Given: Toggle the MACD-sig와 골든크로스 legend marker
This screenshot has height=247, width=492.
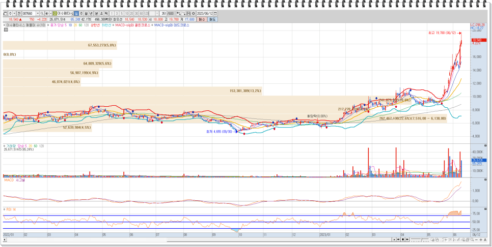Looking at the screenshot, I should tap(113, 25).
